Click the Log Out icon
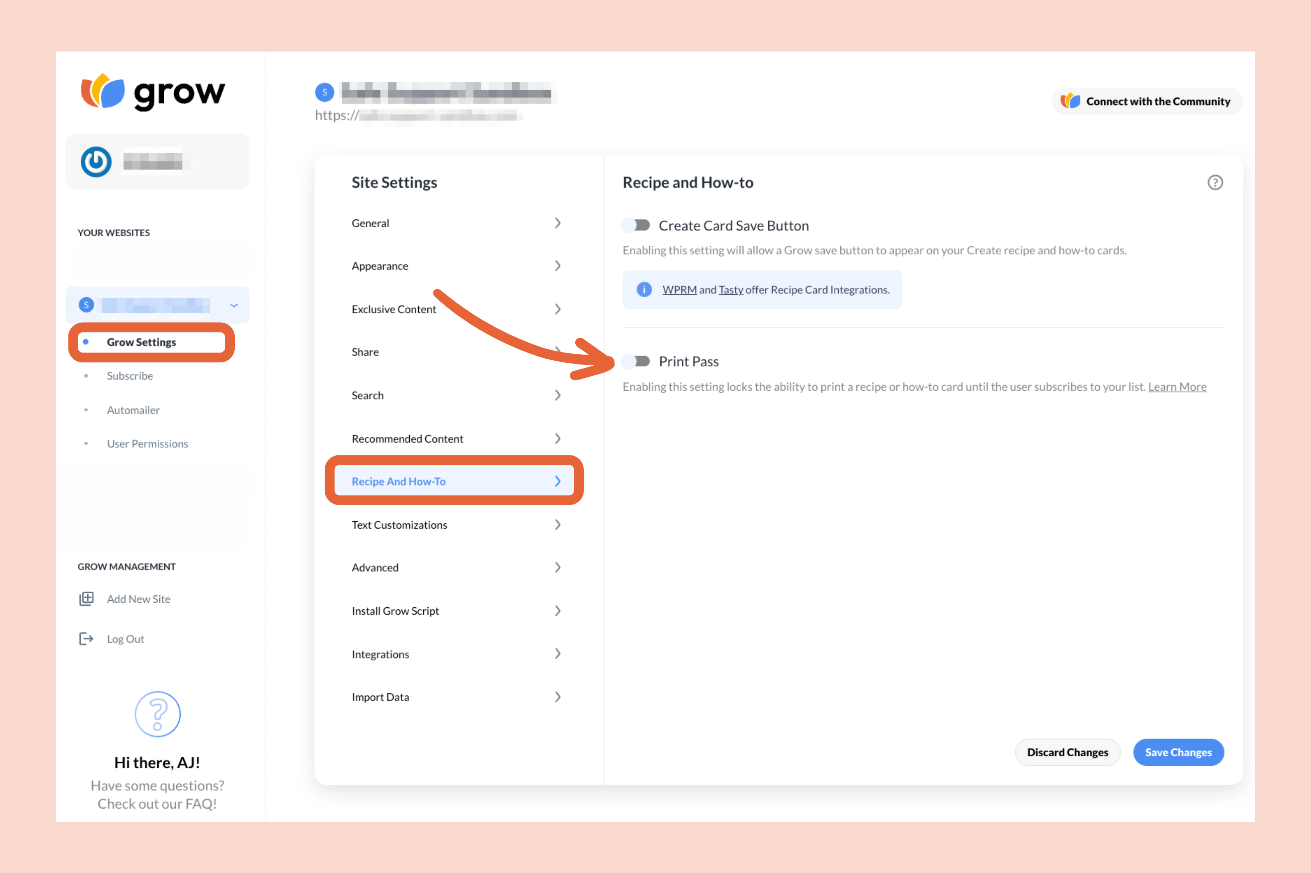1311x873 pixels. [x=87, y=638]
